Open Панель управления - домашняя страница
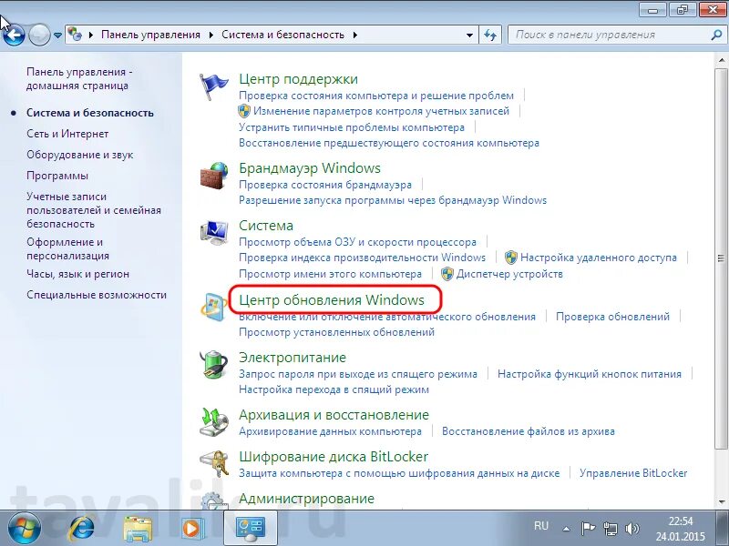729x546 pixels. point(79,78)
